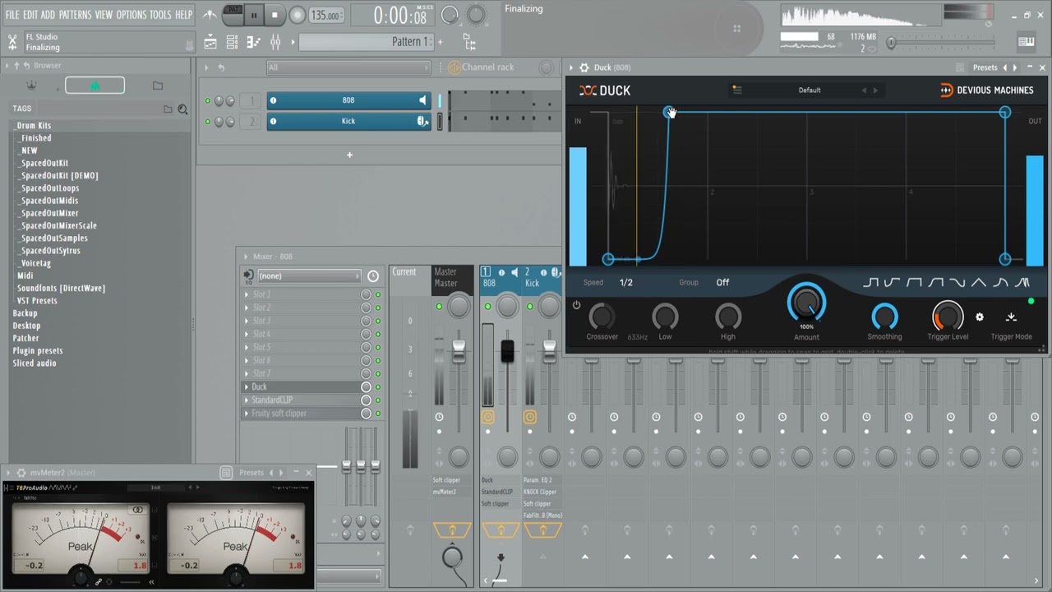
Task: Open Presets in the mvMeter2 window
Action: 251,473
